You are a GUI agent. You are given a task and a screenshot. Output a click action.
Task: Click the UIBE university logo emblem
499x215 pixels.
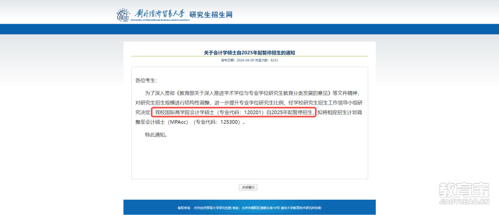[122, 15]
